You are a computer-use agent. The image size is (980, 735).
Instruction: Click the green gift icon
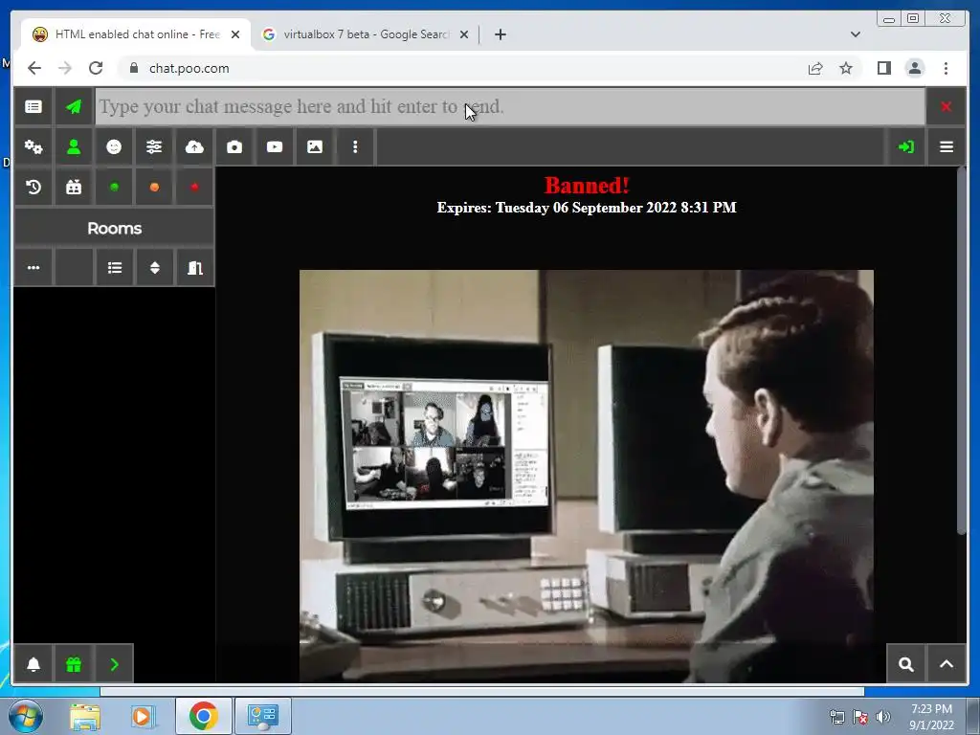pos(74,664)
